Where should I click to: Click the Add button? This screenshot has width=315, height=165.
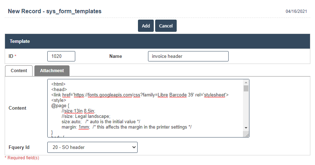tap(145, 26)
